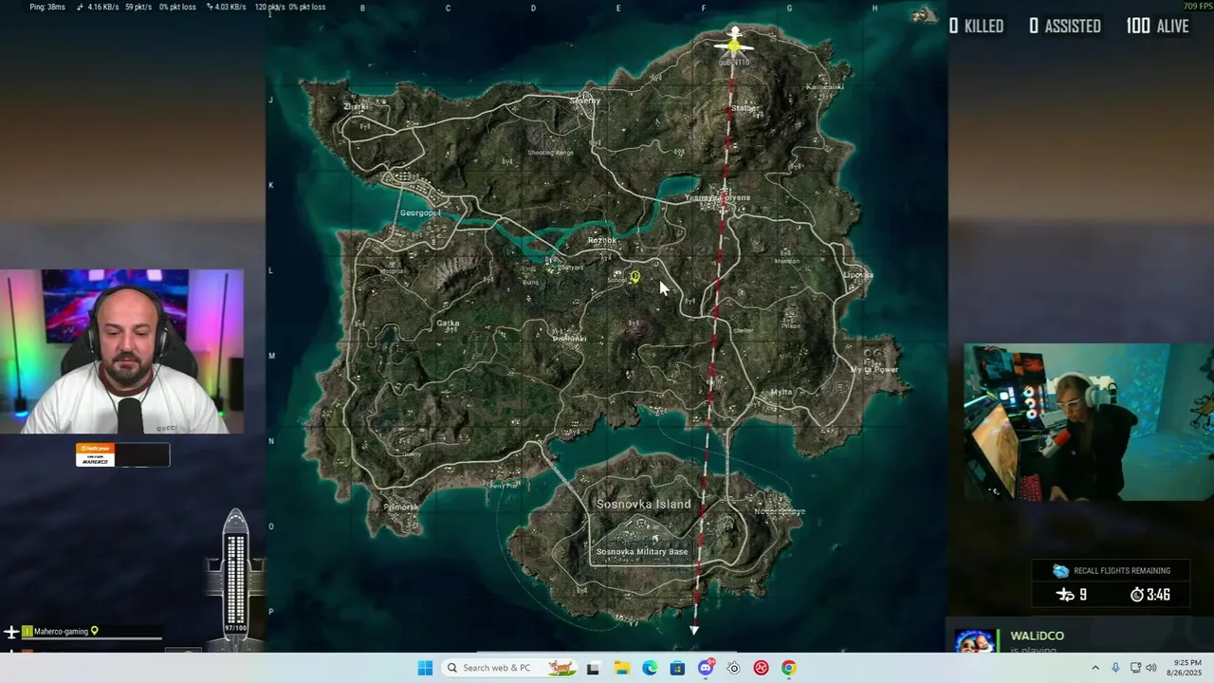1214x683 pixels.
Task: Click the left streamer webcam overlay
Action: 121,352
